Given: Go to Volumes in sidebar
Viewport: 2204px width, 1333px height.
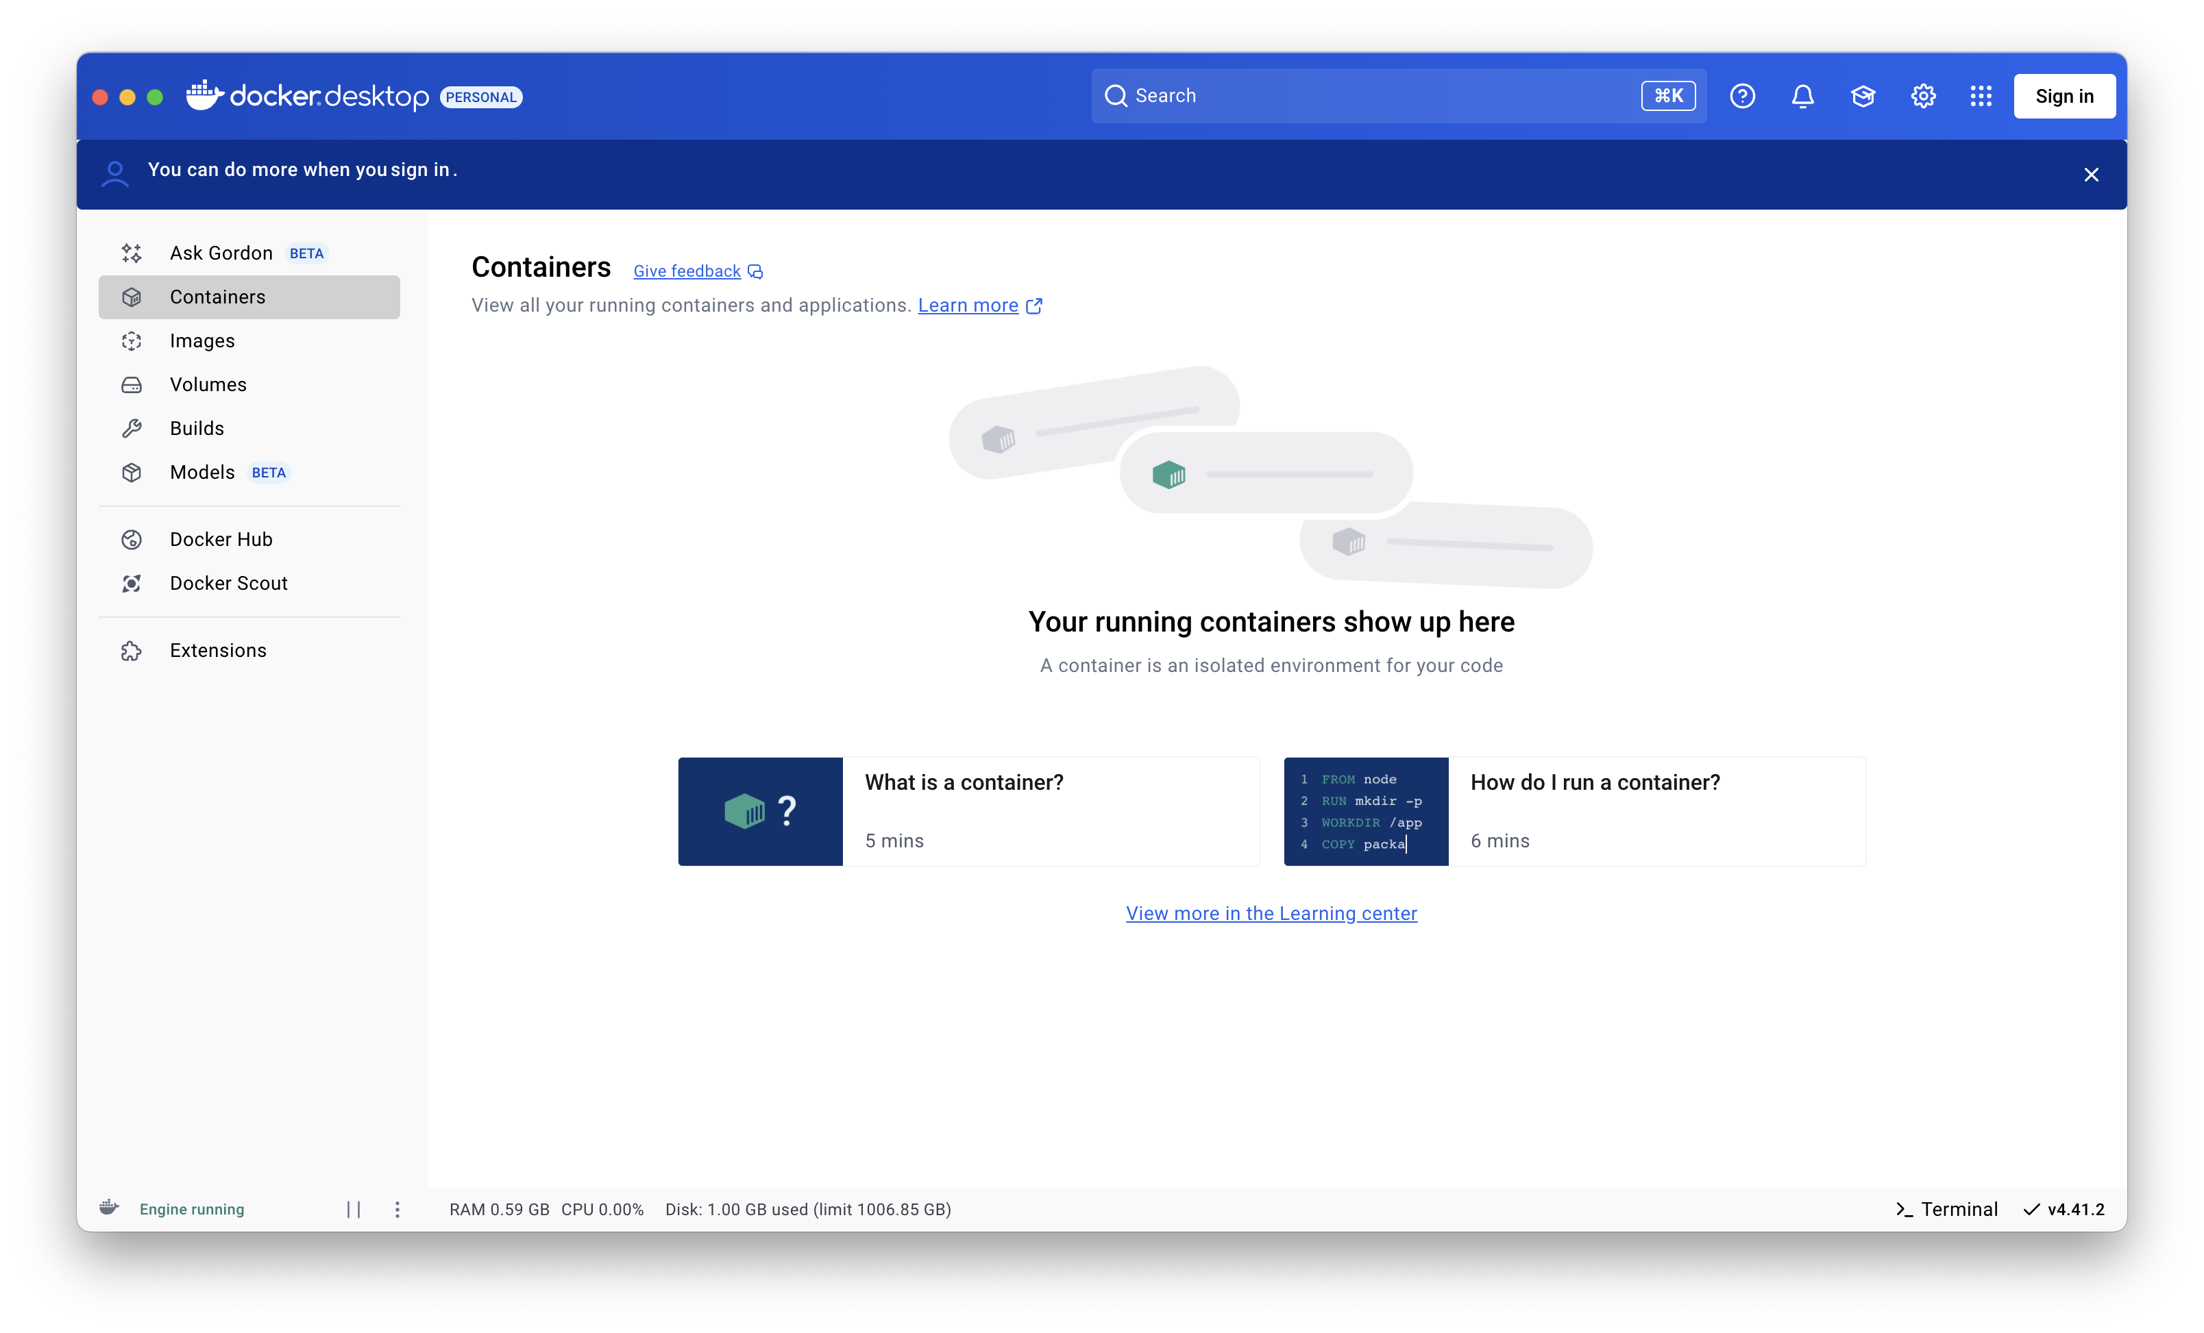Looking at the screenshot, I should coord(208,384).
